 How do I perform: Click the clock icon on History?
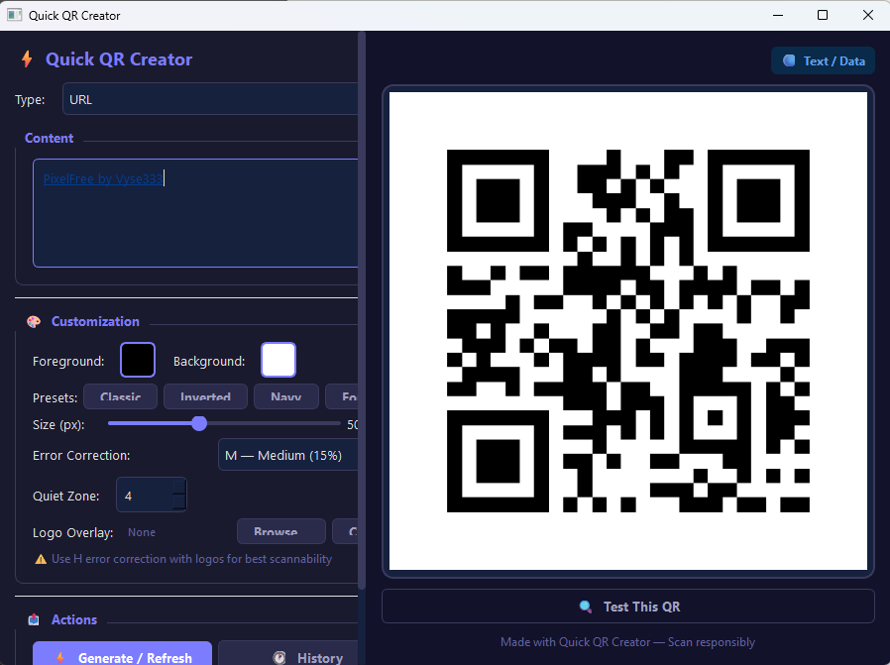pyautogui.click(x=279, y=658)
